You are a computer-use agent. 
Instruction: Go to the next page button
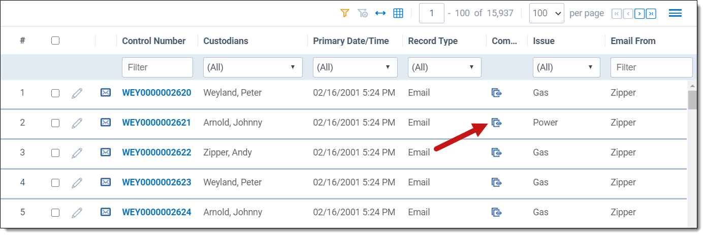point(639,14)
